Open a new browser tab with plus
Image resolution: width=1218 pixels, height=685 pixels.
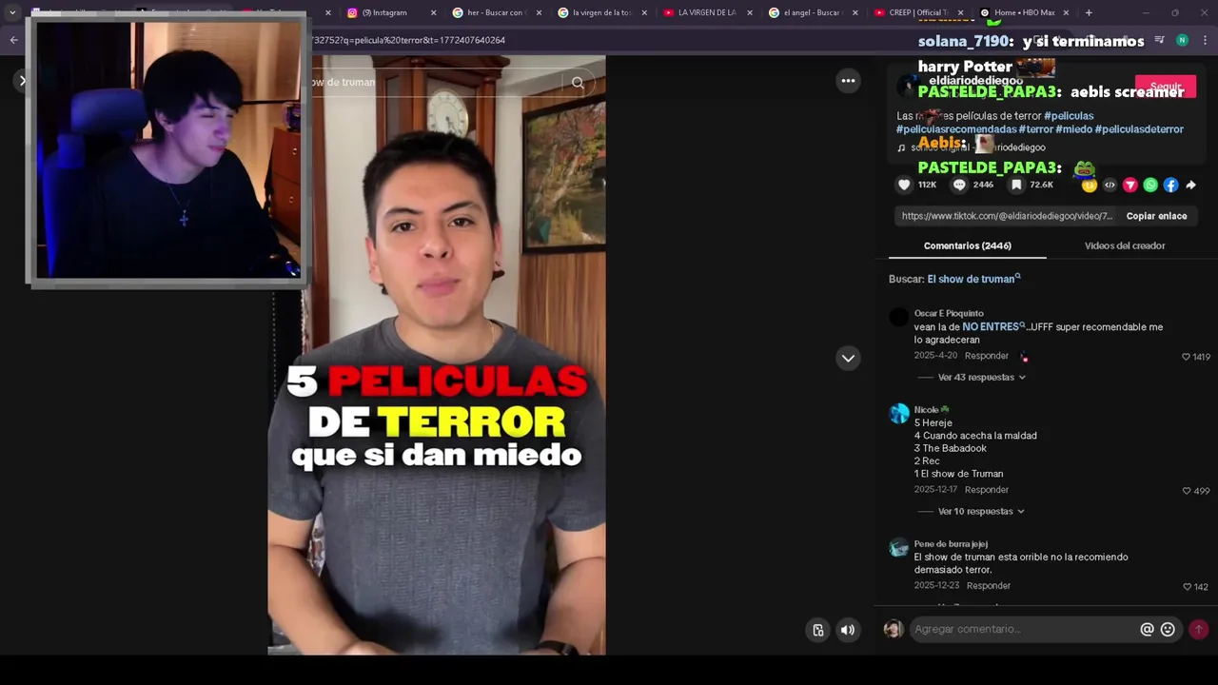tap(1089, 12)
